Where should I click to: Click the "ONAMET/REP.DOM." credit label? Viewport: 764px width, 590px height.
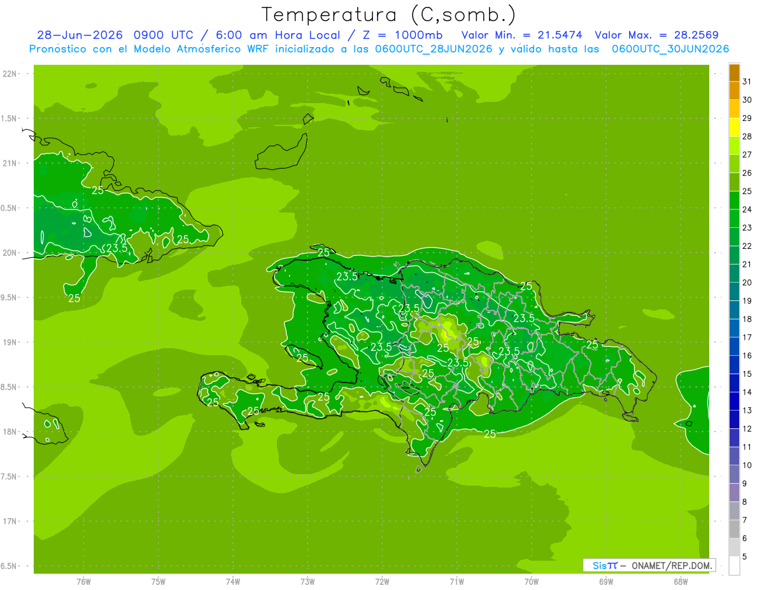671,565
